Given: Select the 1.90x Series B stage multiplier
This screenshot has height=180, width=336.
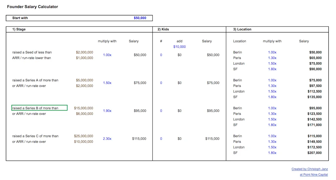Looking at the screenshot, I should point(107,111).
